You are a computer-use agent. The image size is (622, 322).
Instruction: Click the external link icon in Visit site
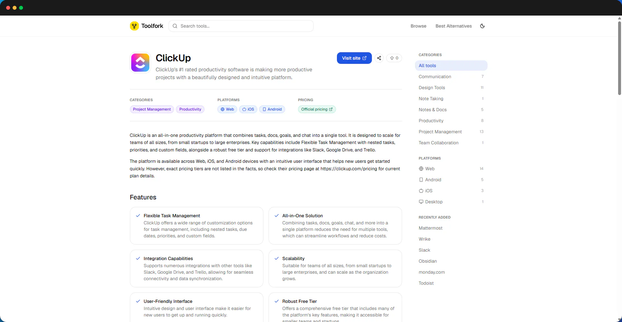click(x=364, y=58)
